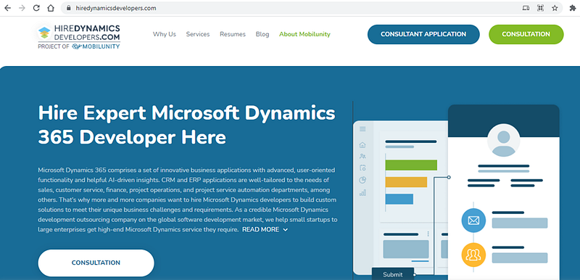
Task: Click the blue bar in chart illustration
Action: [399, 199]
